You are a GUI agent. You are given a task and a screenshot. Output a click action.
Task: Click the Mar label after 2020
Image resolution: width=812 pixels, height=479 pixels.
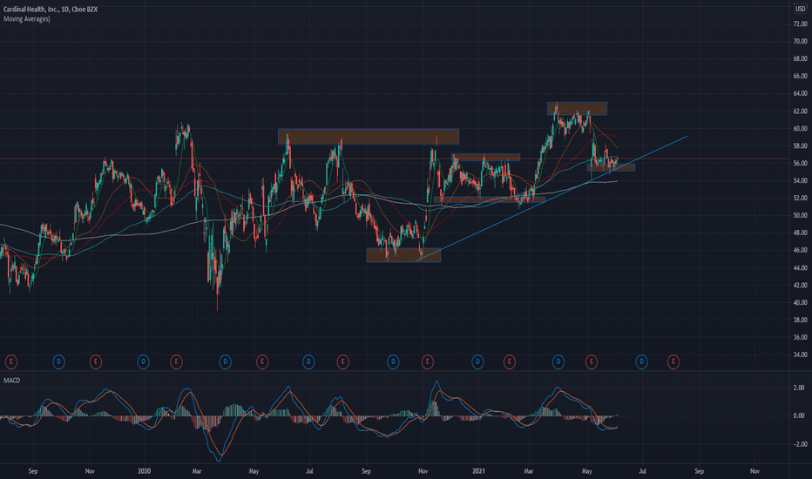196,471
